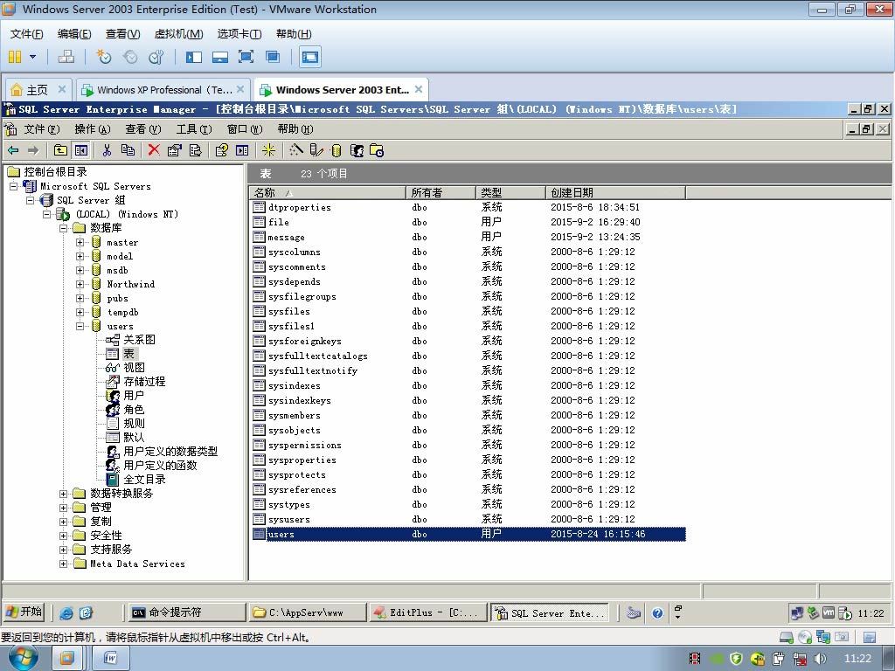Open VMware 虚拟机(M) menu
This screenshot has height=671, width=895.
click(x=178, y=34)
